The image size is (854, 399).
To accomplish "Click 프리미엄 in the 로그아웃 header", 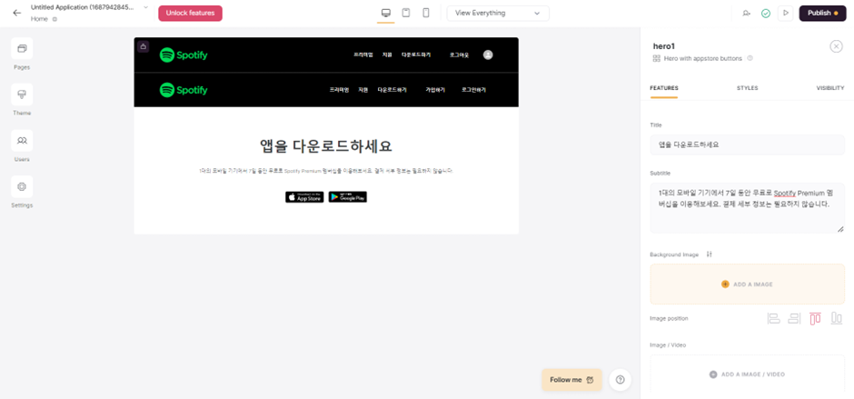I will coord(363,55).
